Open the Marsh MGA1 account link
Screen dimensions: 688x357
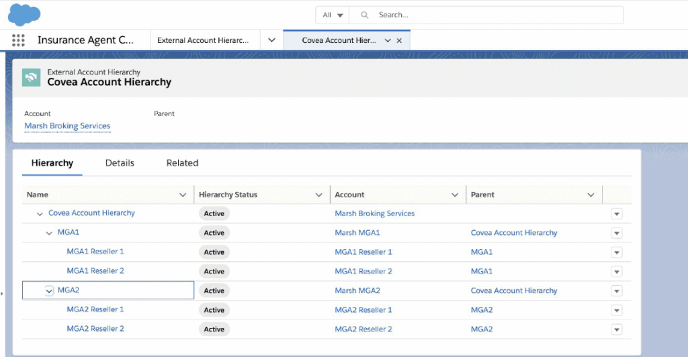(x=357, y=233)
